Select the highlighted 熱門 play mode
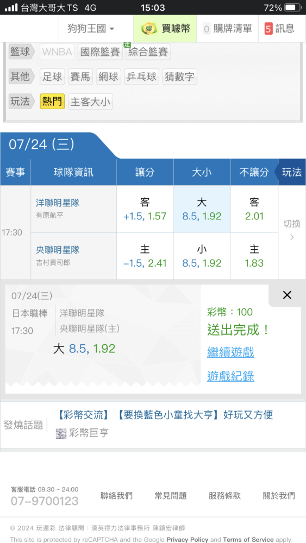The image size is (306, 543). click(x=52, y=102)
